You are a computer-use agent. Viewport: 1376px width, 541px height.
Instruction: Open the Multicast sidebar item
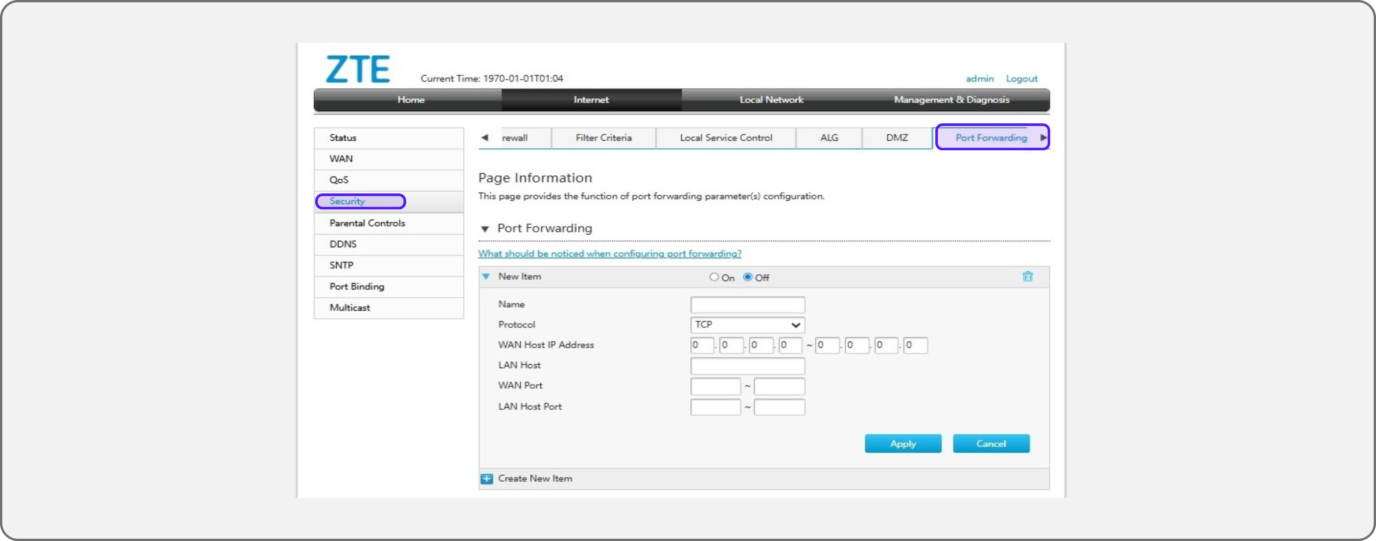(x=389, y=308)
